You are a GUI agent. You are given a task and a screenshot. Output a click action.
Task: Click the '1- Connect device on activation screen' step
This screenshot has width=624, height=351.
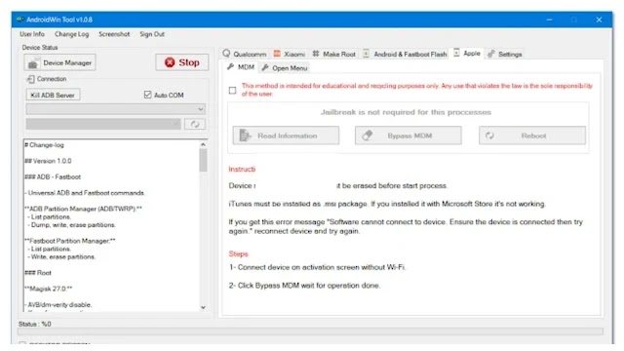pyautogui.click(x=317, y=267)
